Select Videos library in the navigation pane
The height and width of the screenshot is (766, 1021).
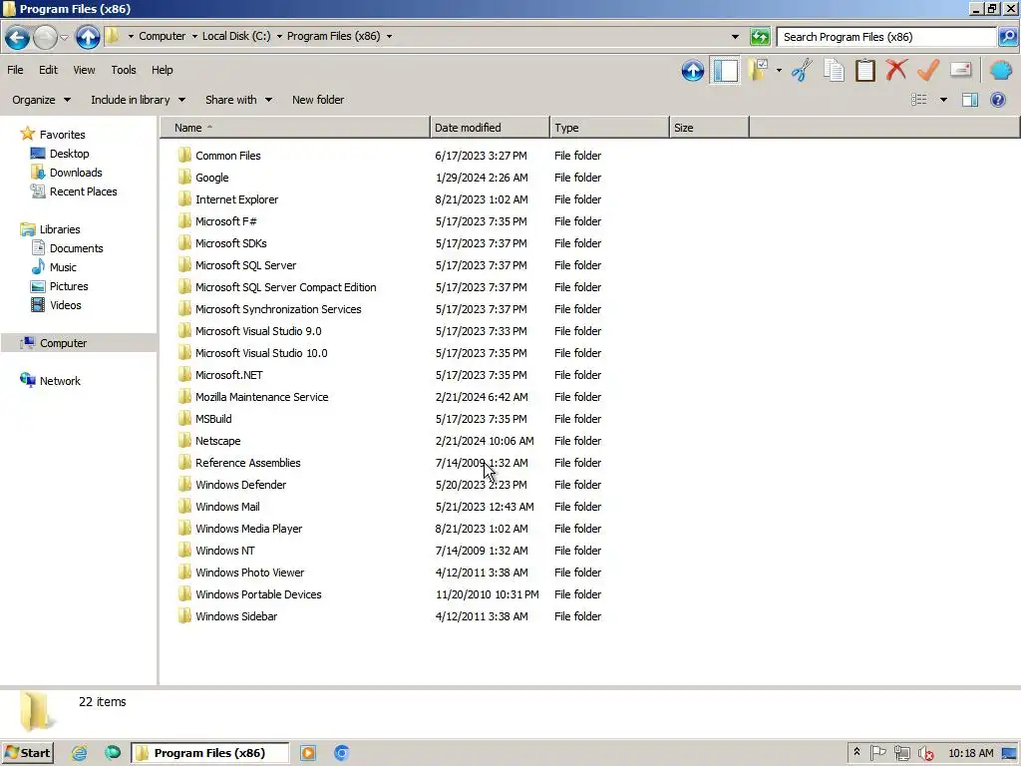coord(65,305)
